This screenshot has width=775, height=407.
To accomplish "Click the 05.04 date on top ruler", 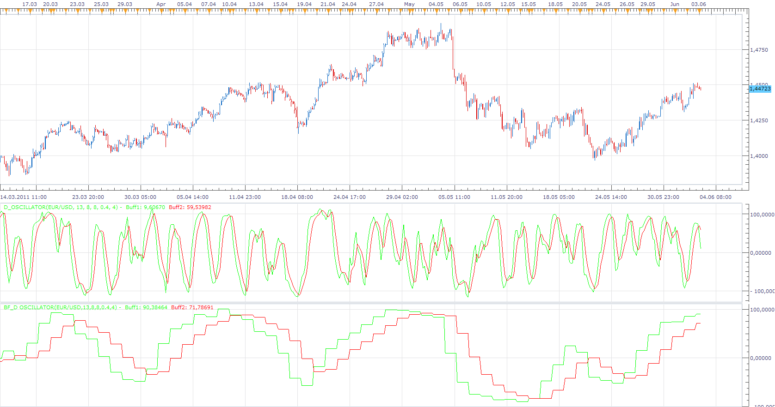I will (185, 4).
